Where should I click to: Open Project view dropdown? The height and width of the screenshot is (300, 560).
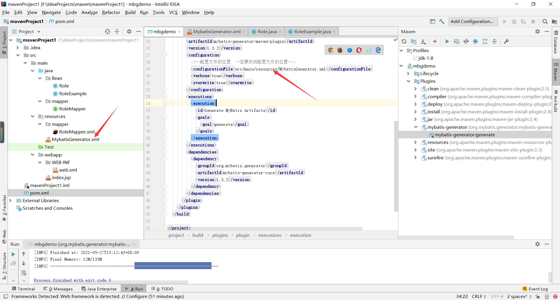tap(39, 31)
